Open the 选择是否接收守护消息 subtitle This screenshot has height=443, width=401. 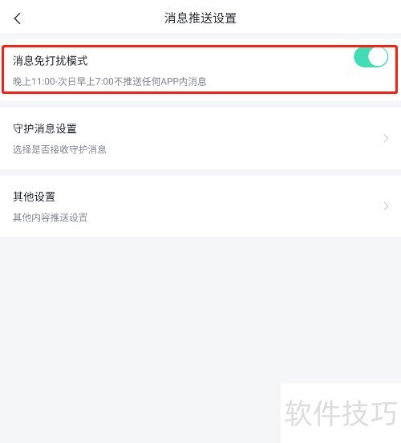click(x=59, y=149)
